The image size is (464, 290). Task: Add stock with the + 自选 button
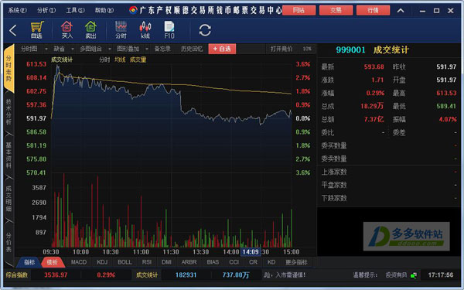tap(222, 49)
